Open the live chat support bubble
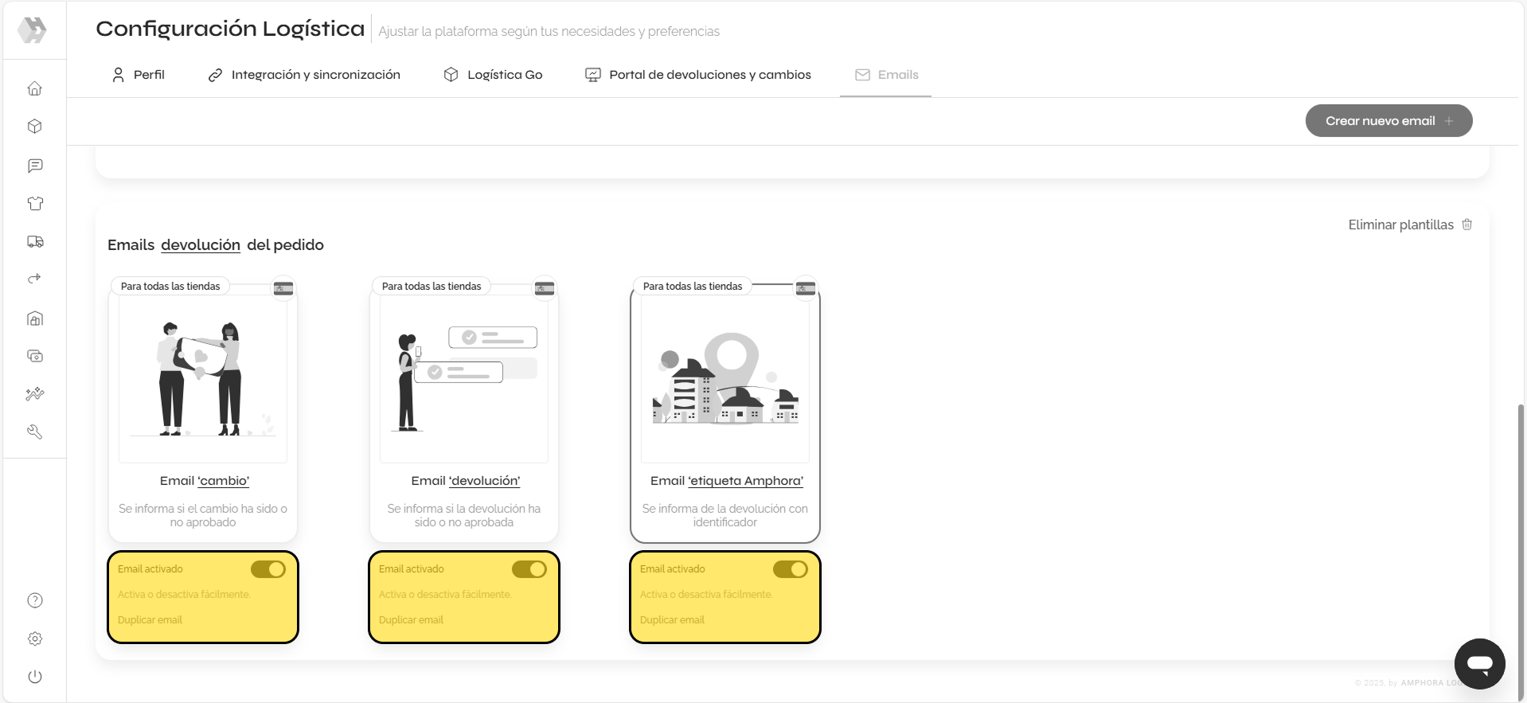 1478,663
